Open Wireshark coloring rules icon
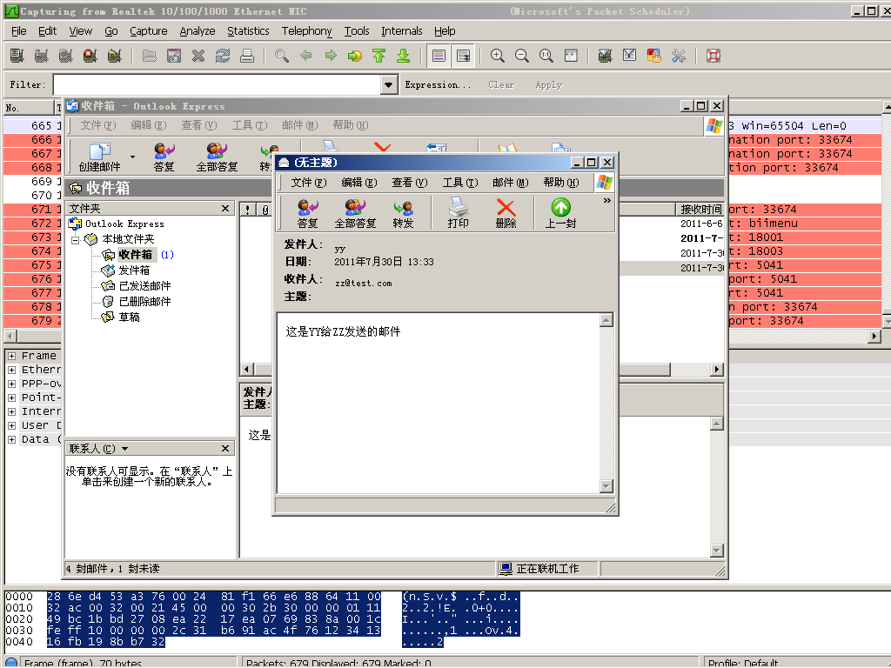This screenshot has height=668, width=891. [654, 56]
